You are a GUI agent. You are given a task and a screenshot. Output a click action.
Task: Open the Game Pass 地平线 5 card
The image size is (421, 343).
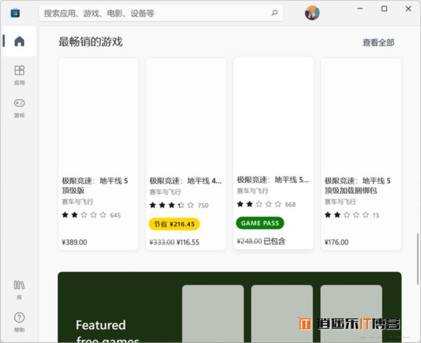pyautogui.click(x=273, y=153)
